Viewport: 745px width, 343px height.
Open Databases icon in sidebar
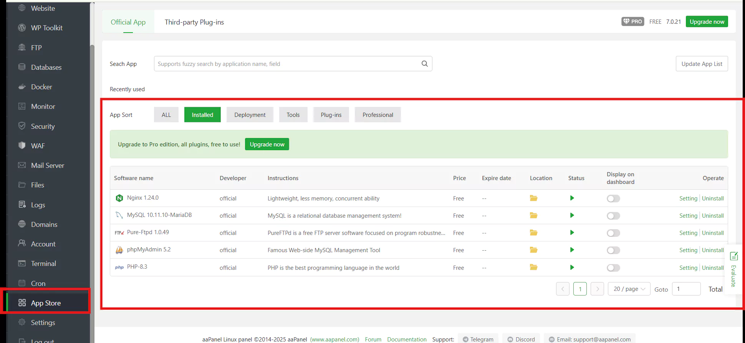pos(22,67)
